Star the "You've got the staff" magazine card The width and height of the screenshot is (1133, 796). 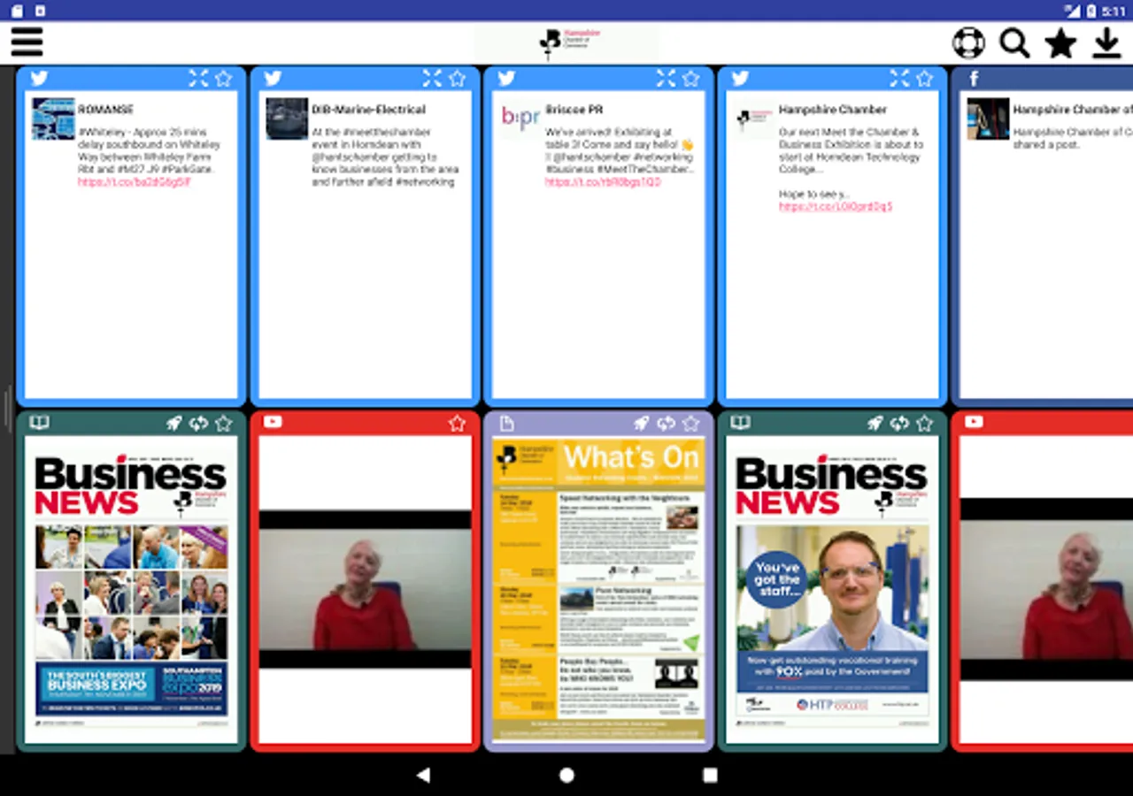tap(924, 423)
